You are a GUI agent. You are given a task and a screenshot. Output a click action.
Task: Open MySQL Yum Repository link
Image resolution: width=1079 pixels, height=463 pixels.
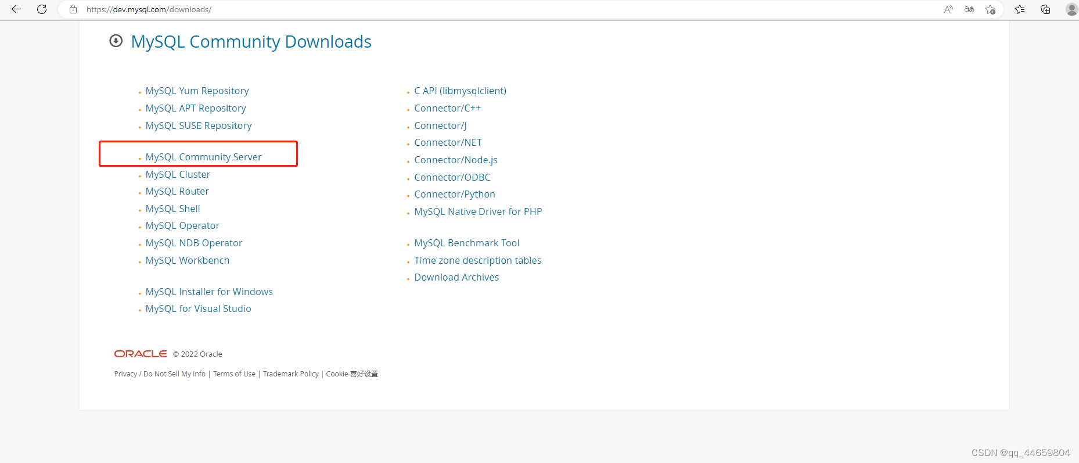click(197, 91)
